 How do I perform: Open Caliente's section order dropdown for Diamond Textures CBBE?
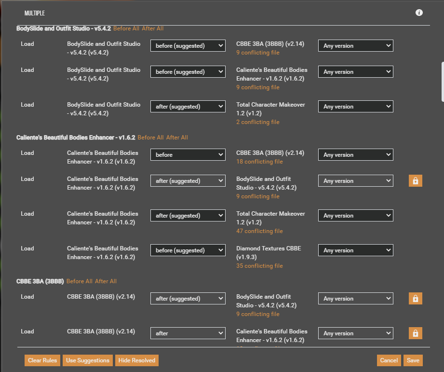188,250
